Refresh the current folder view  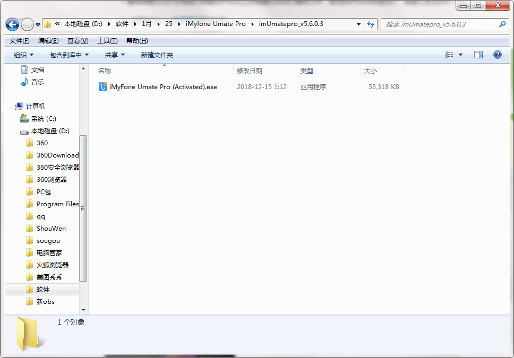click(371, 24)
